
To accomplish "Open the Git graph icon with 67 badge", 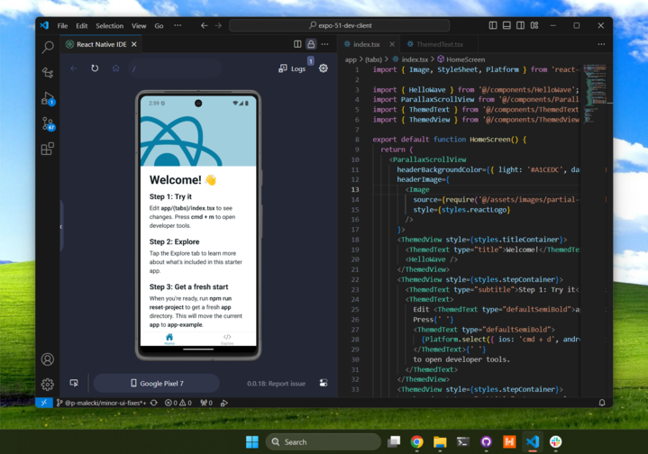I will 48,123.
